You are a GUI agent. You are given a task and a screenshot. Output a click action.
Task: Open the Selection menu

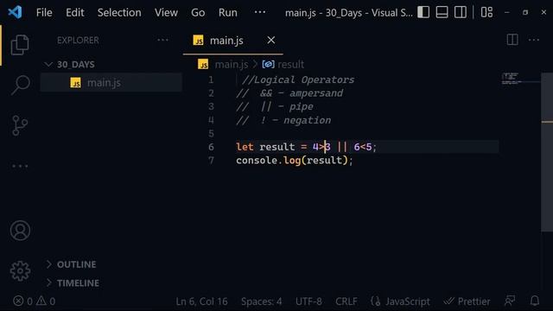[x=119, y=13]
